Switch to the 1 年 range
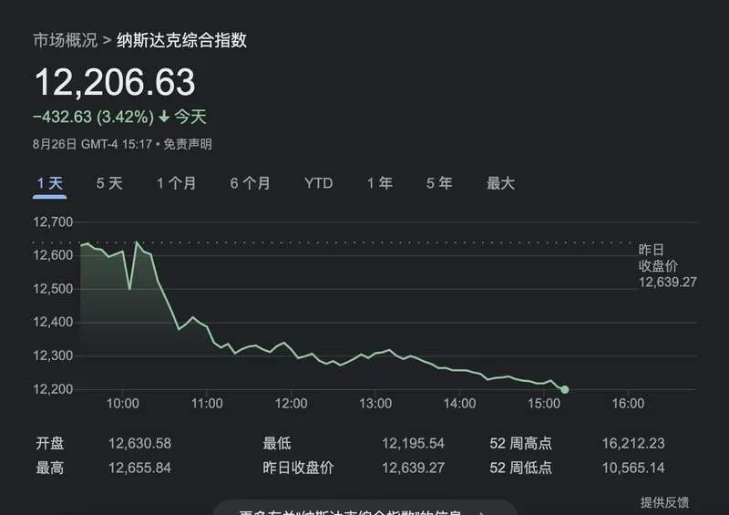 379,183
